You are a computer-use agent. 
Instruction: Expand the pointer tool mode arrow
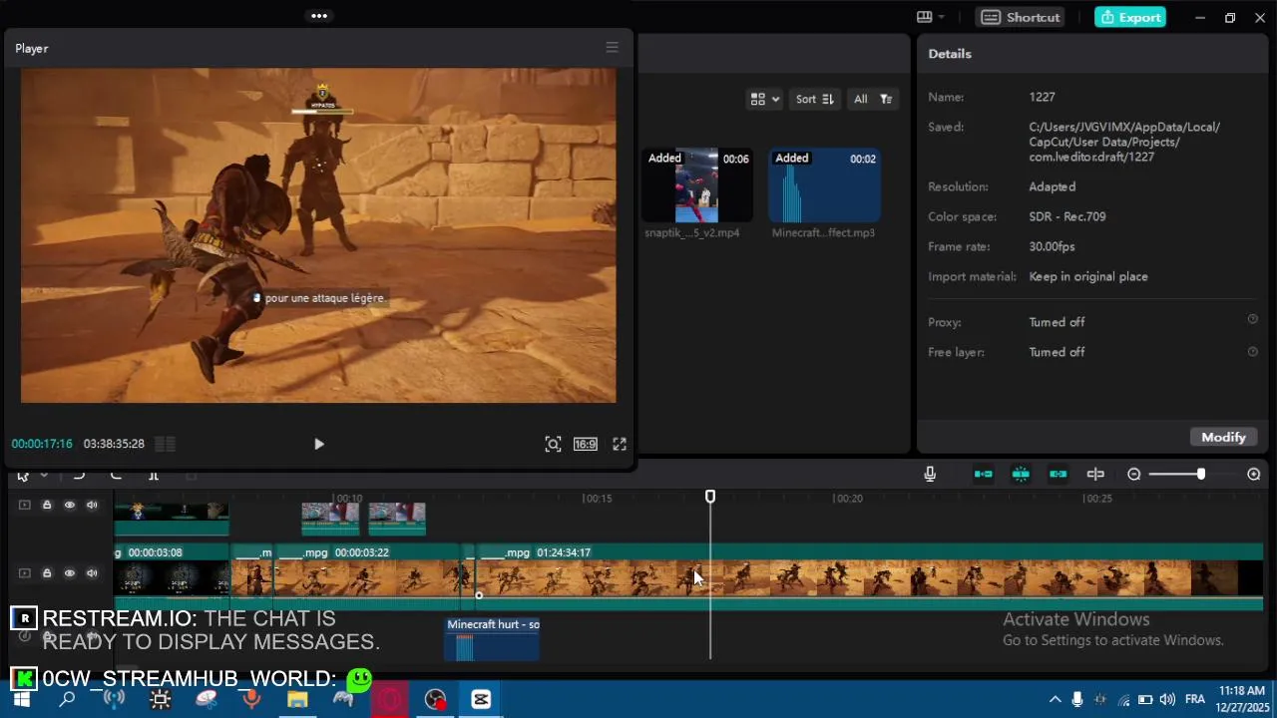(x=44, y=476)
